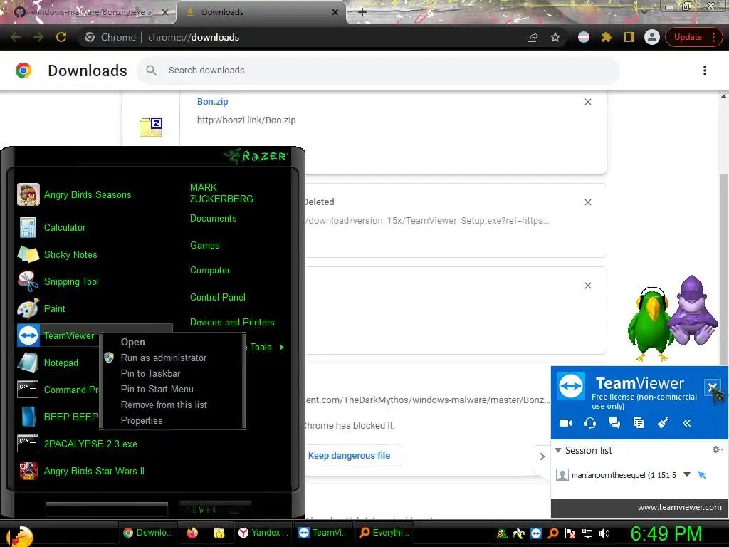Viewport: 729px width, 547px height.
Task: Click the network tray icon
Action: pyautogui.click(x=587, y=533)
